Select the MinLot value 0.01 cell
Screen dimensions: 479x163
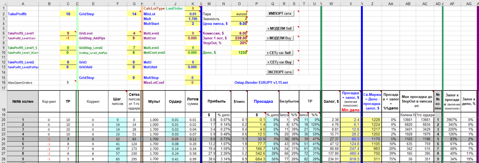[x=193, y=14]
